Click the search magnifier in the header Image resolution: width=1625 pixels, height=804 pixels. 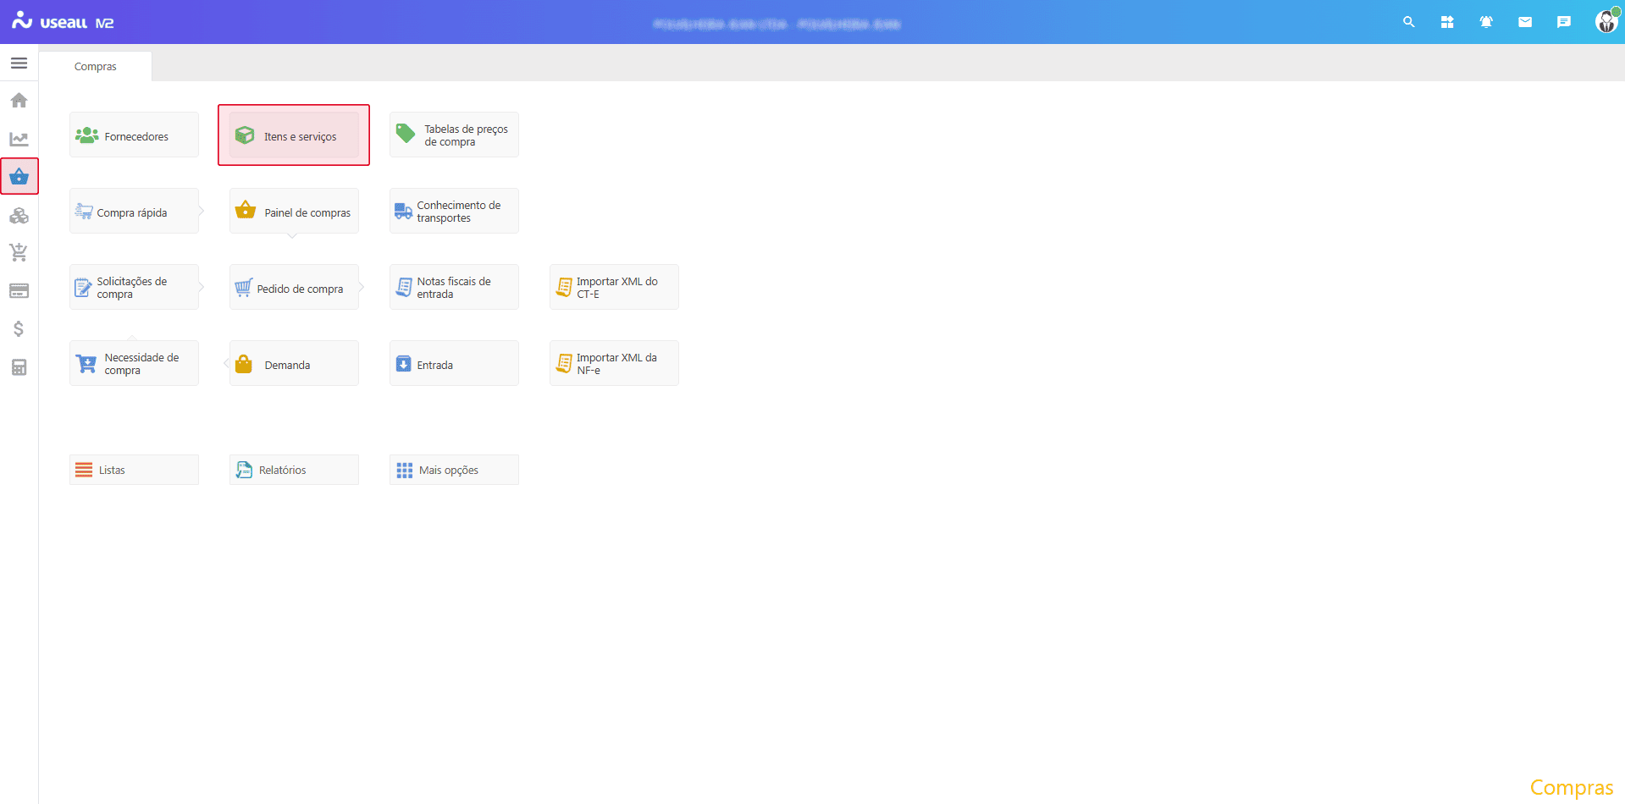pyautogui.click(x=1408, y=22)
